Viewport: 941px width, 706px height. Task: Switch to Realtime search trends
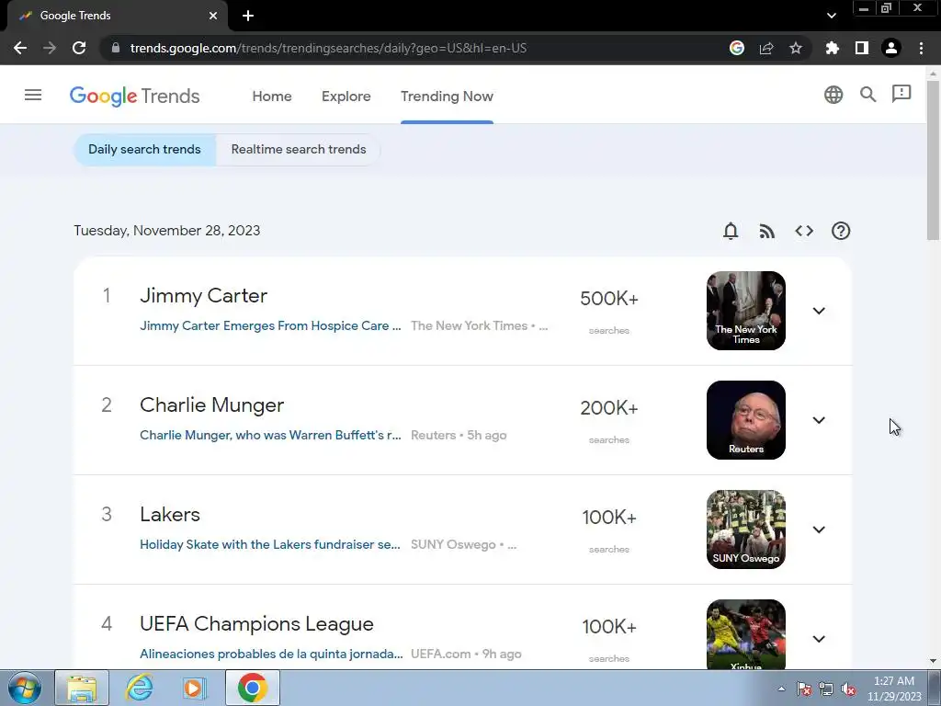pos(299,150)
